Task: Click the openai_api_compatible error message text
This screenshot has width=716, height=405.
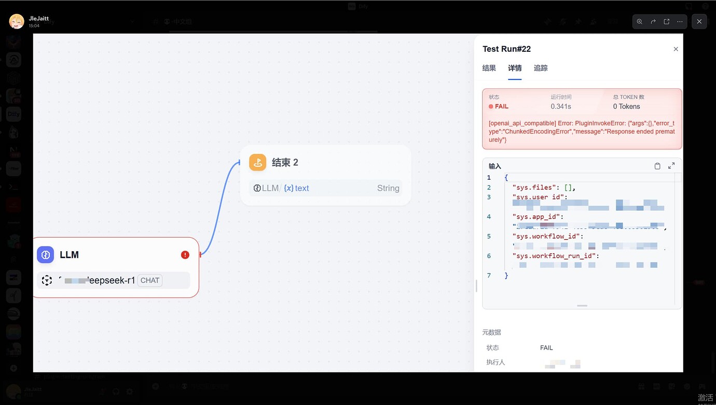Action: (582, 132)
